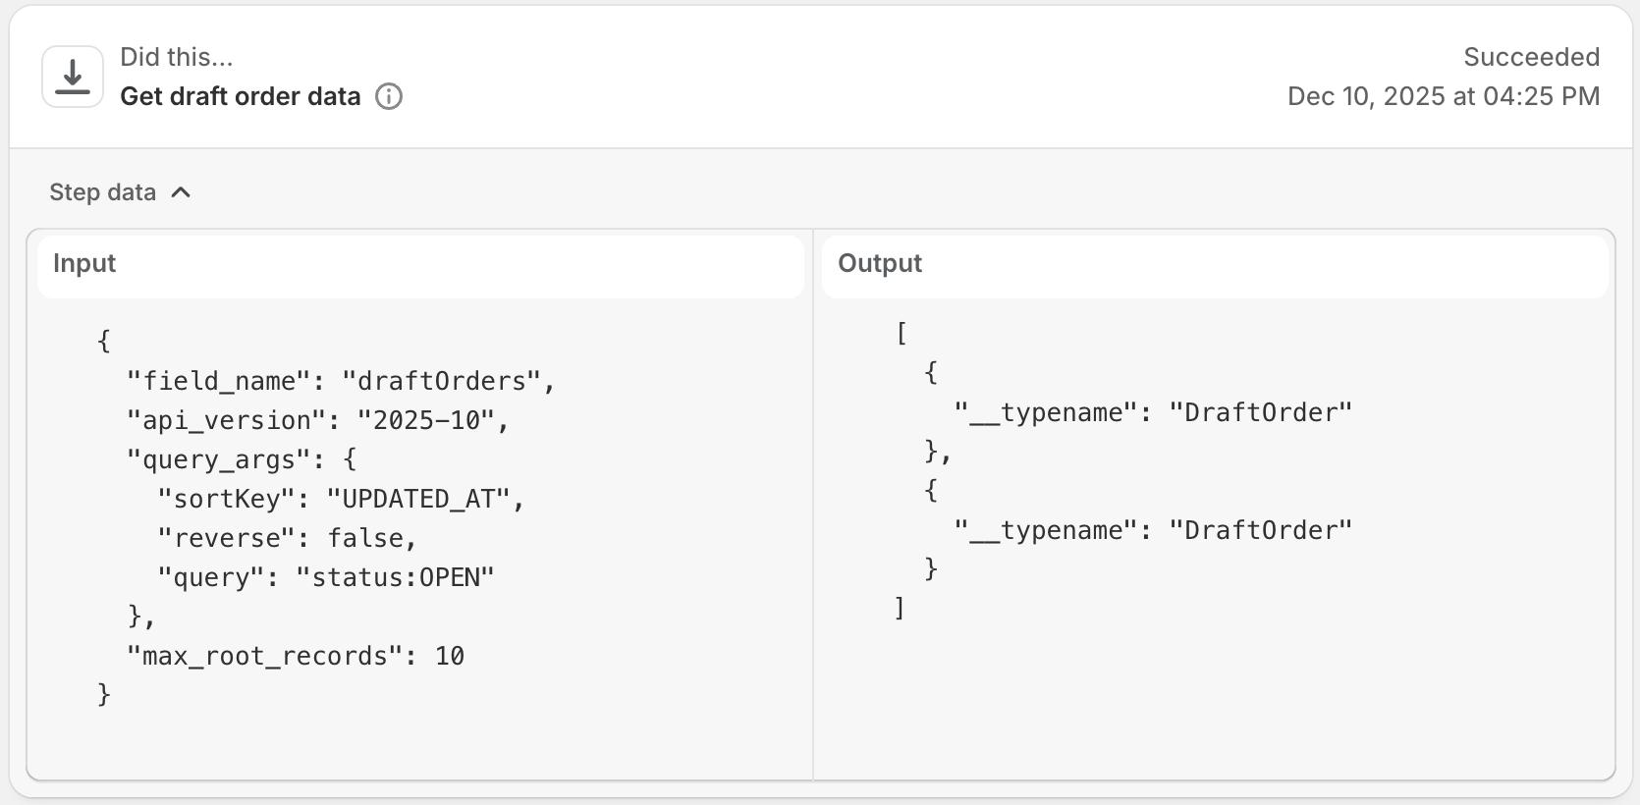The height and width of the screenshot is (805, 1640).
Task: Click the first "__typename": "DraftOrder" output line
Action: [1153, 412]
